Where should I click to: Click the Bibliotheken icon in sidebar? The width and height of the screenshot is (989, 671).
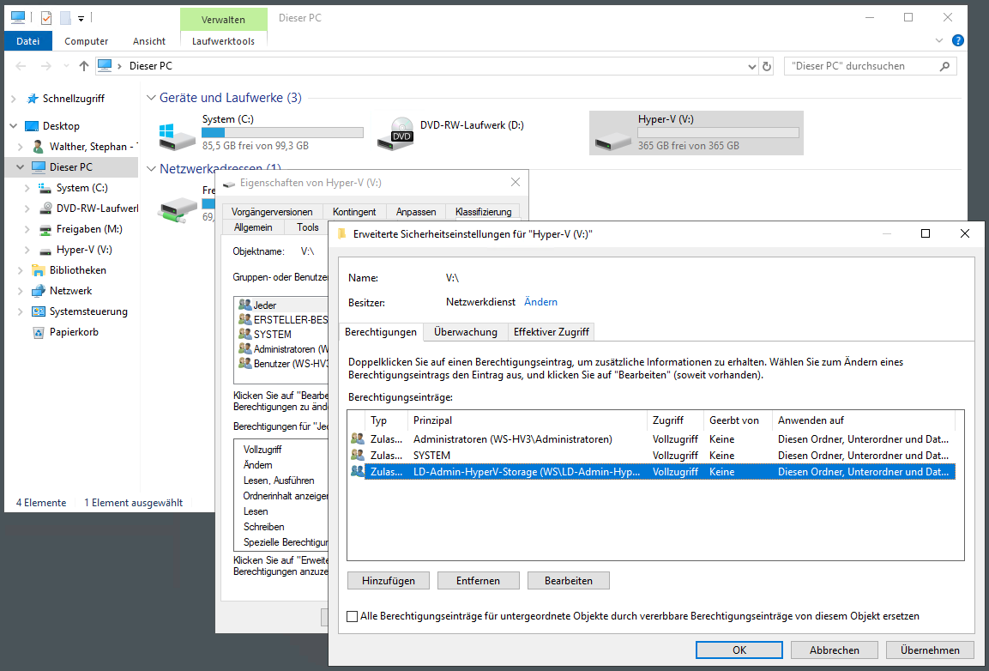(39, 270)
